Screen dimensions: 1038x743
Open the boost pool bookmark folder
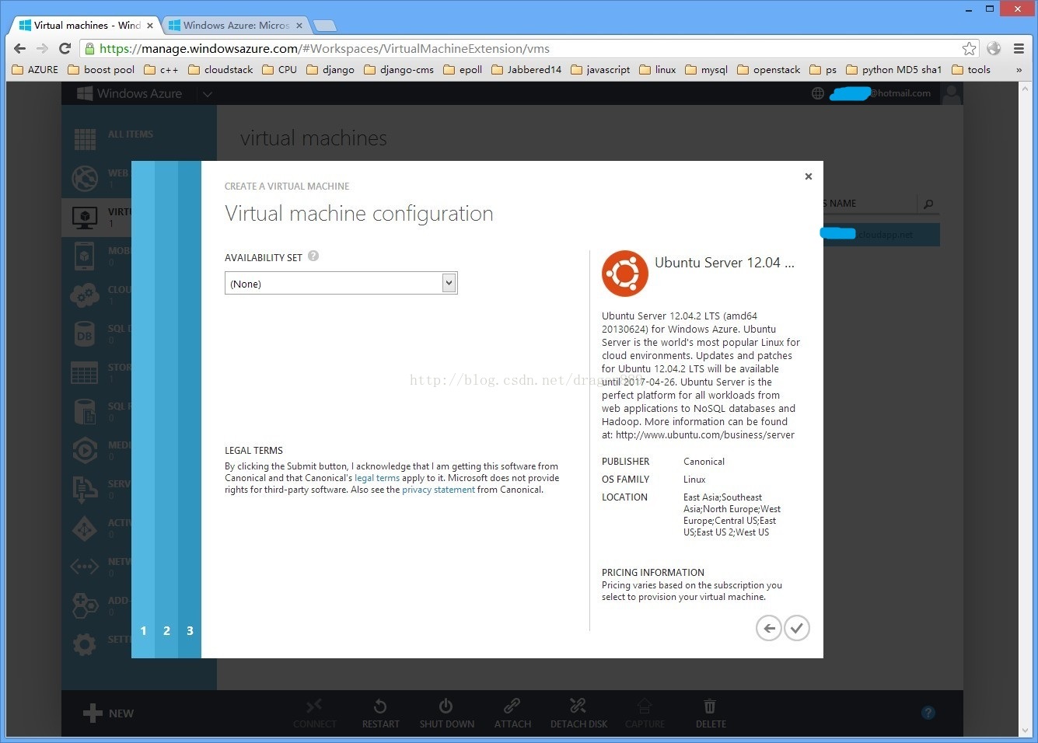[x=101, y=69]
